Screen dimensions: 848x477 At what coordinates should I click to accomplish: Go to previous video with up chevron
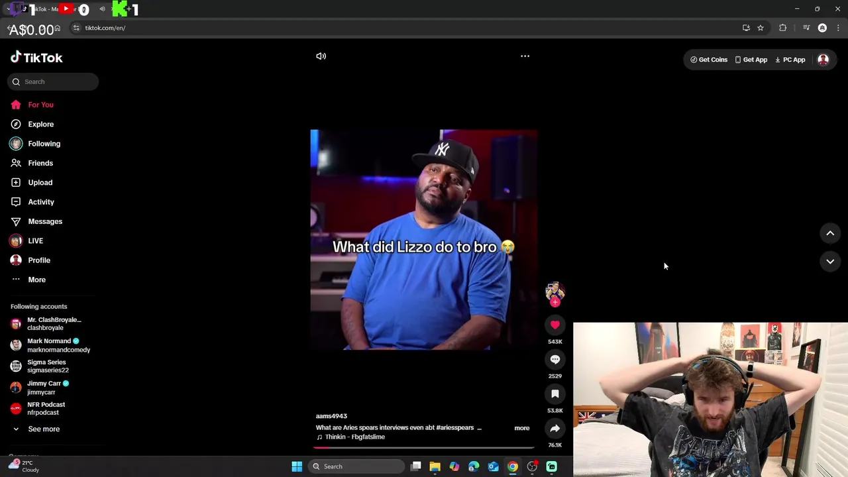coord(830,233)
